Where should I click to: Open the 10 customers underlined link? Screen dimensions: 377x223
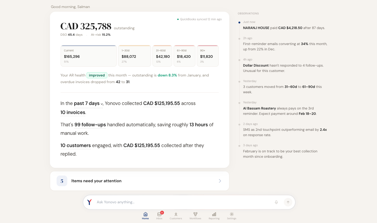point(76,145)
